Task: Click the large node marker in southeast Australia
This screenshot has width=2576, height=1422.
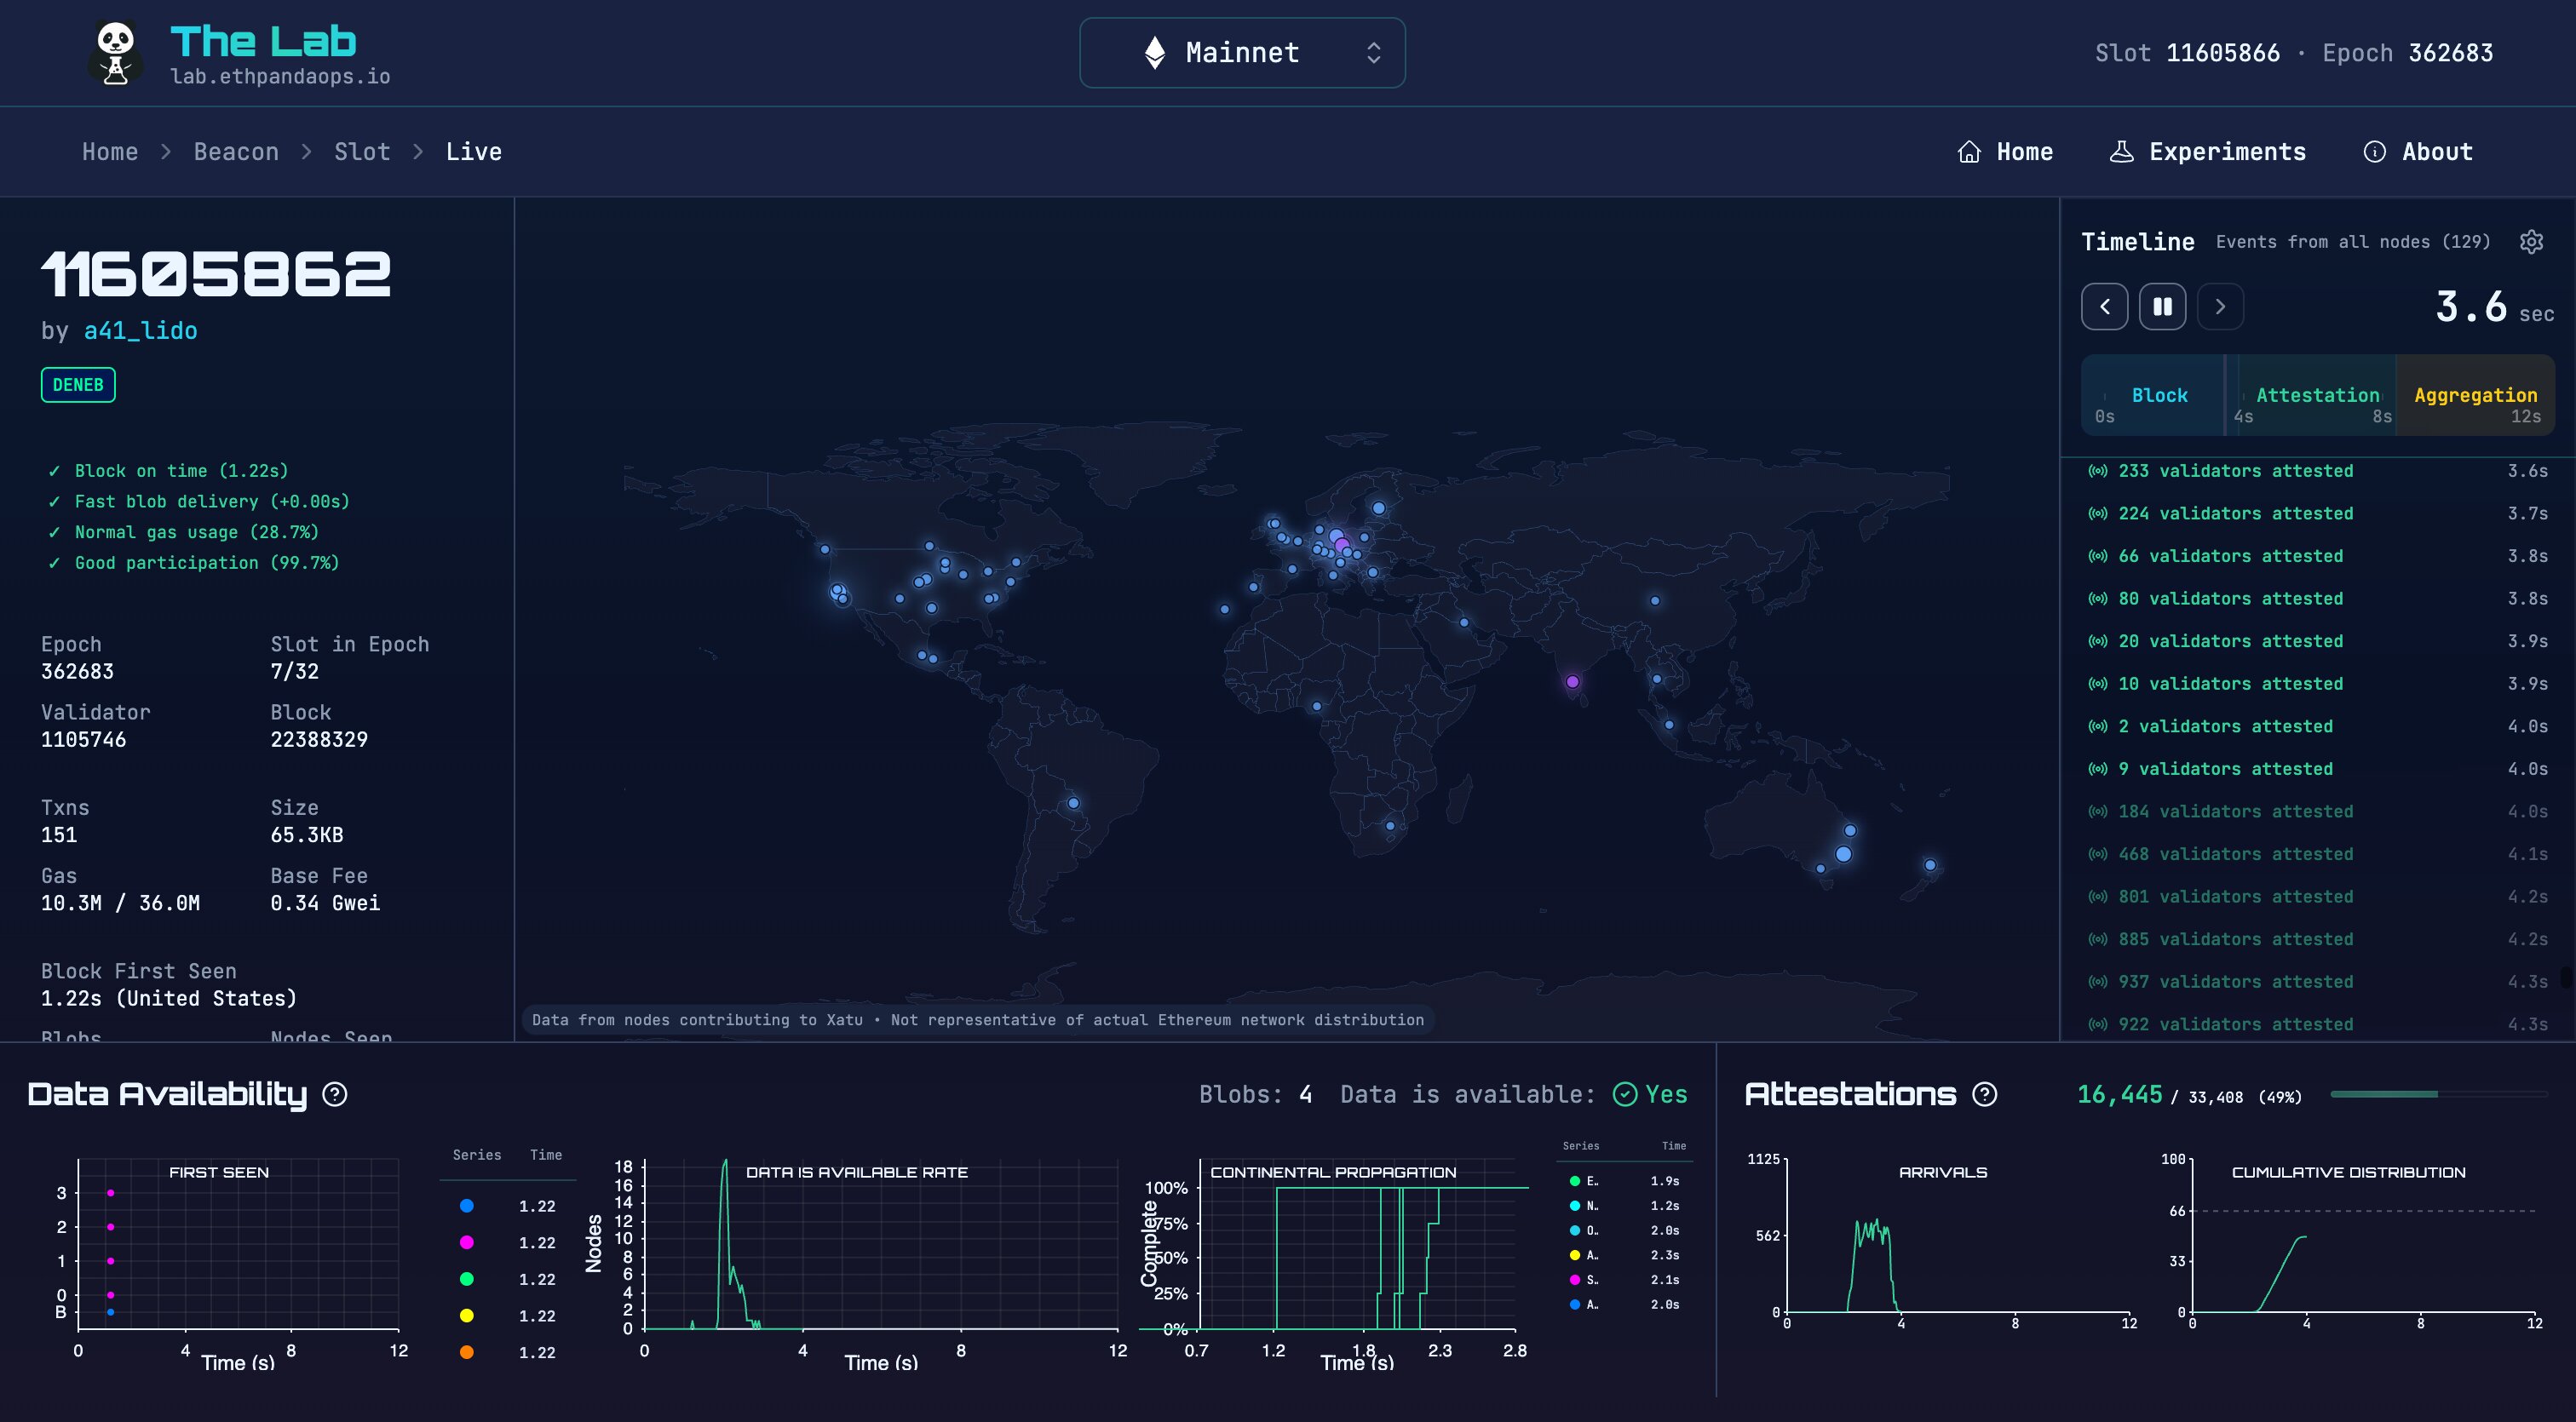Action: pos(1843,854)
